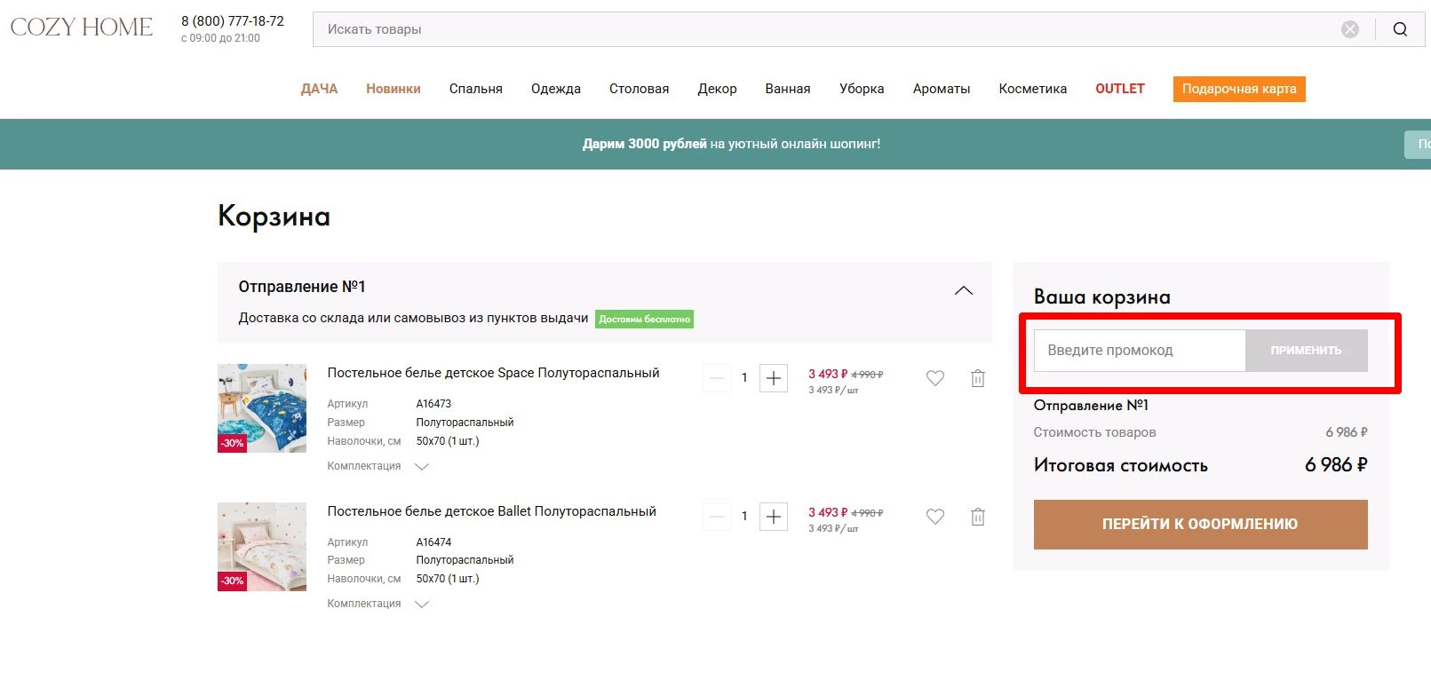Click the Применить promo code button
Viewport: 1431px width, 680px height.
[x=1306, y=351]
